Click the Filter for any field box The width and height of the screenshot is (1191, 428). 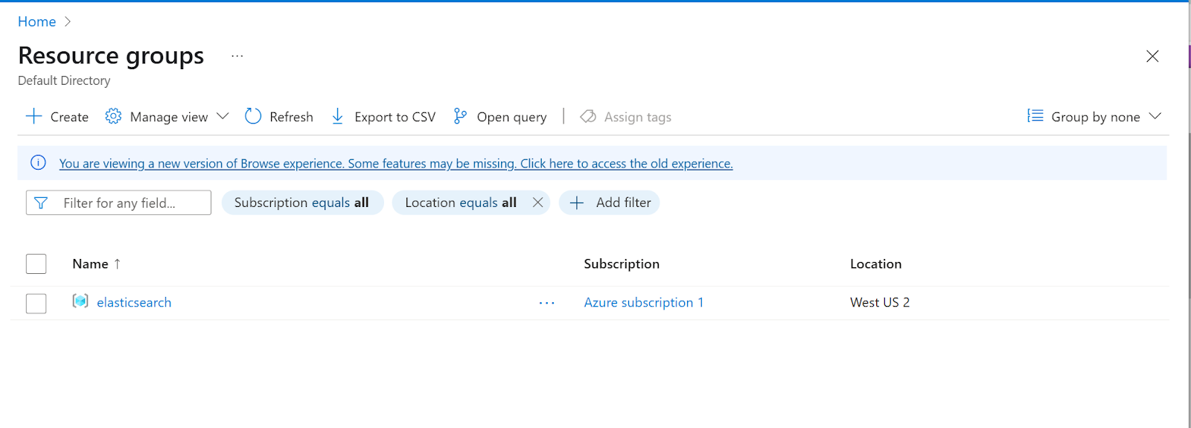118,202
